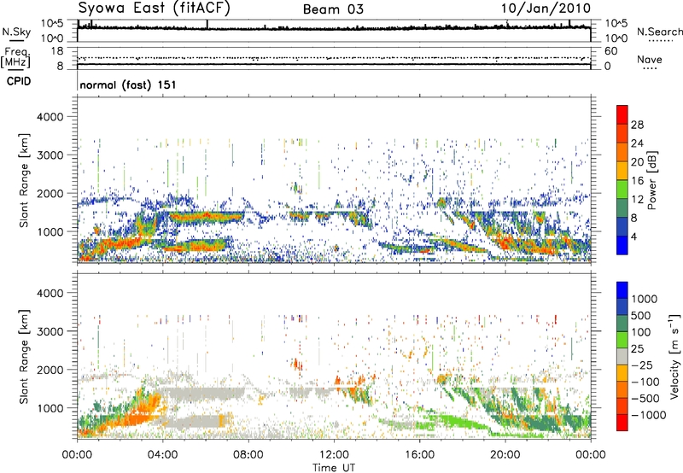The width and height of the screenshot is (683, 473).
Task: Click the '3000' label on velocity panel axis
Action: (50, 331)
